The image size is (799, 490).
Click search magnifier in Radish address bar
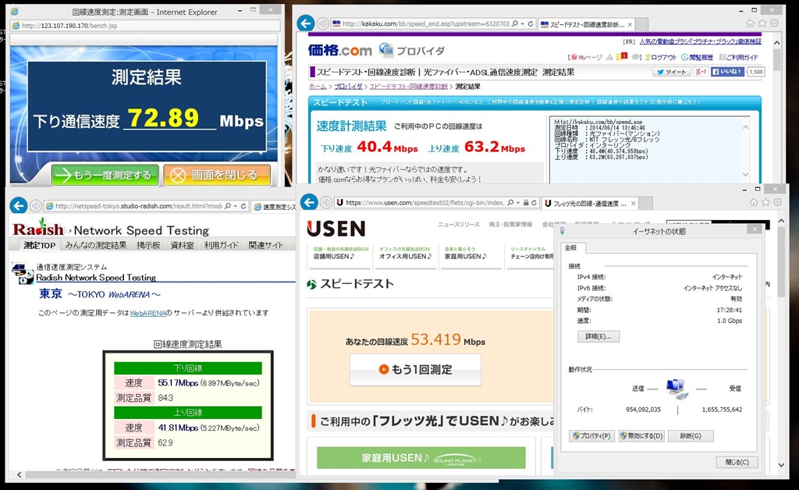coord(228,206)
